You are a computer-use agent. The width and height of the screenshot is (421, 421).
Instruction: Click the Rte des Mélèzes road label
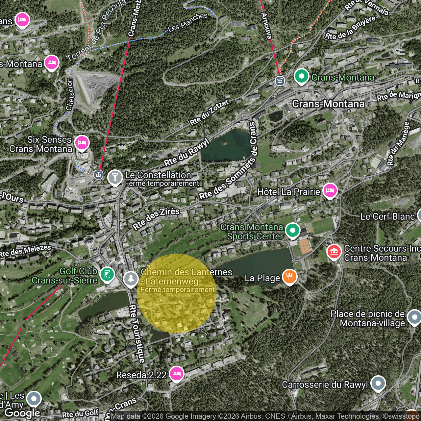25,251
